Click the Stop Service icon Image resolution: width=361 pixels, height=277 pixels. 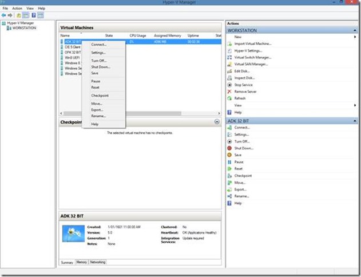229,85
